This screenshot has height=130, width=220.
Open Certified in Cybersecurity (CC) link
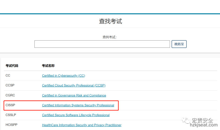coord(64,76)
